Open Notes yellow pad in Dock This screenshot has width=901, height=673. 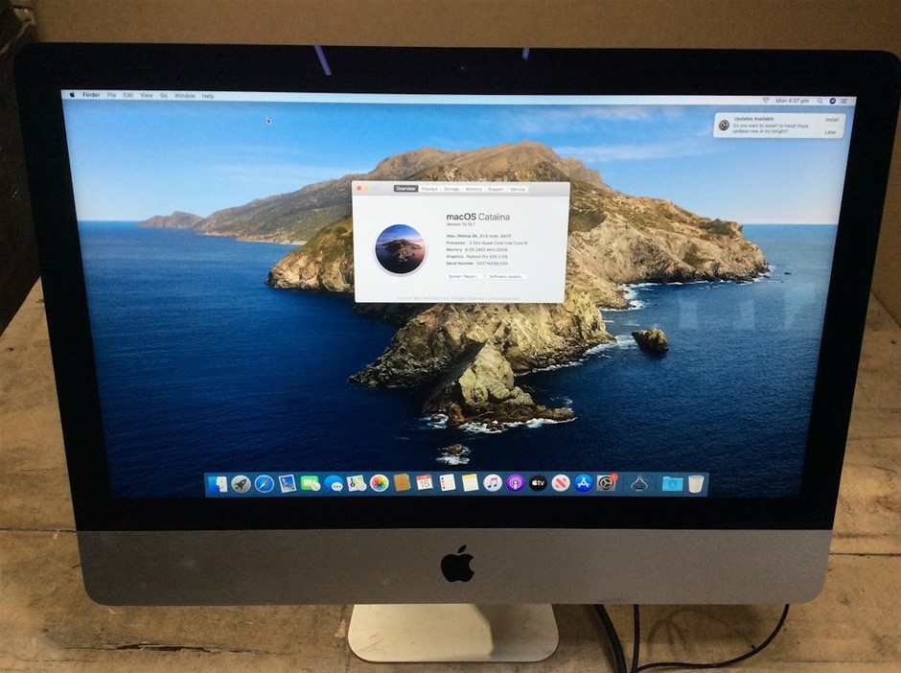tap(470, 483)
